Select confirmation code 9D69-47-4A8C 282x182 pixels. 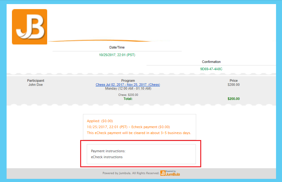[x=211, y=69]
